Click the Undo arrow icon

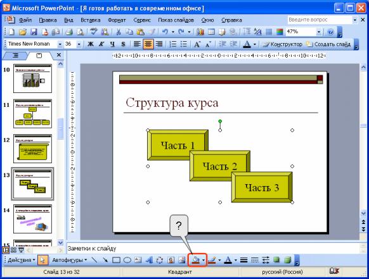point(165,32)
